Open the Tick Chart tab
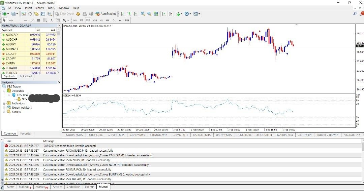This screenshot has width=364, height=191. pyautogui.click(x=26, y=76)
